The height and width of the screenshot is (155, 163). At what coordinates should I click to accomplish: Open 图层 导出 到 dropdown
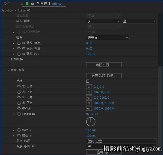[x=121, y=147]
